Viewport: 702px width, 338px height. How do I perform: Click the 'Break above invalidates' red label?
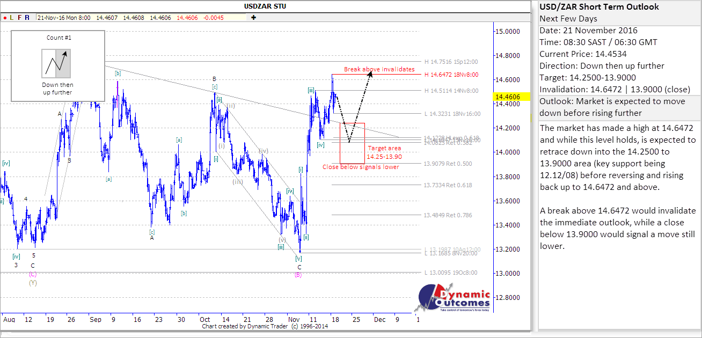coord(379,69)
